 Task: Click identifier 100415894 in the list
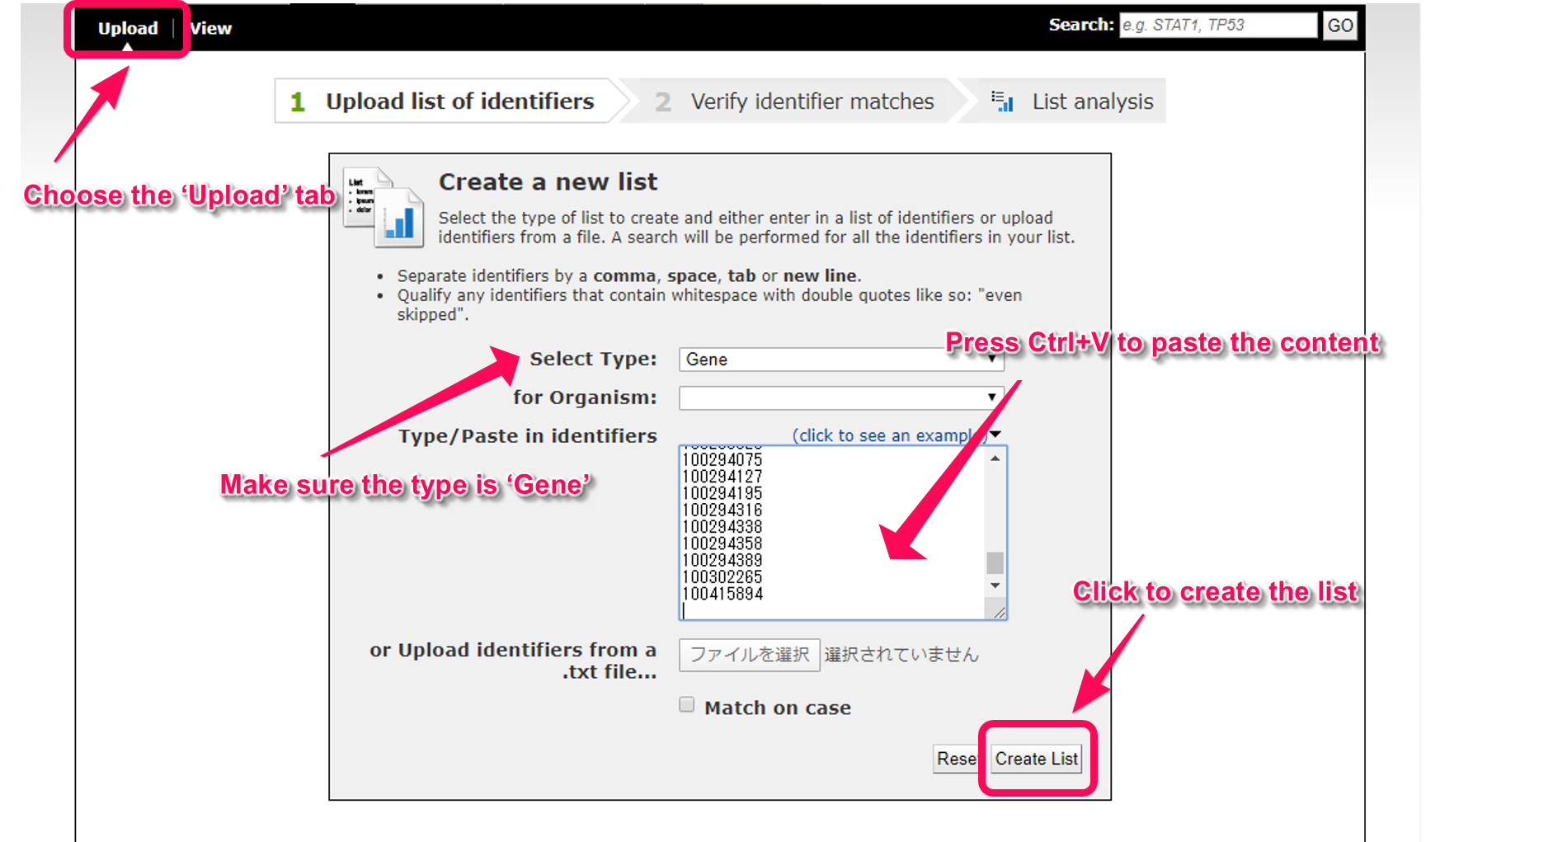(x=722, y=594)
